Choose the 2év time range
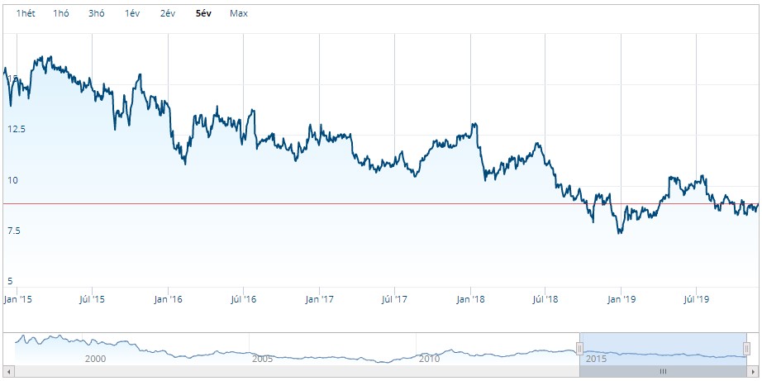The height and width of the screenshot is (381, 762). [168, 13]
